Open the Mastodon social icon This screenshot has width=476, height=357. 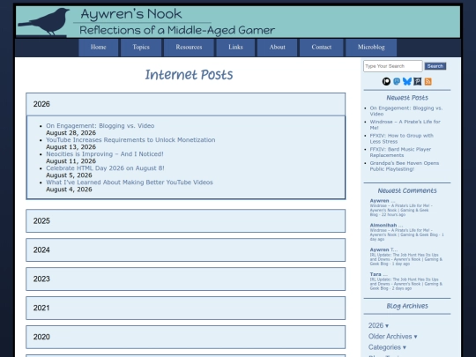click(x=397, y=81)
